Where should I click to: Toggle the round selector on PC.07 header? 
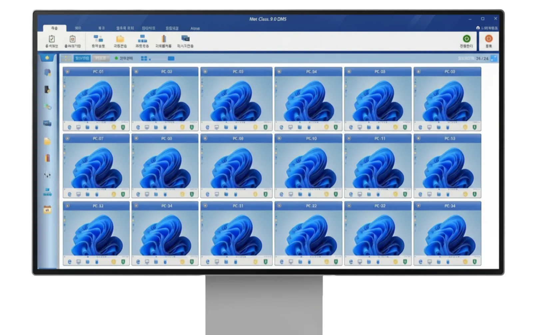coord(67,138)
